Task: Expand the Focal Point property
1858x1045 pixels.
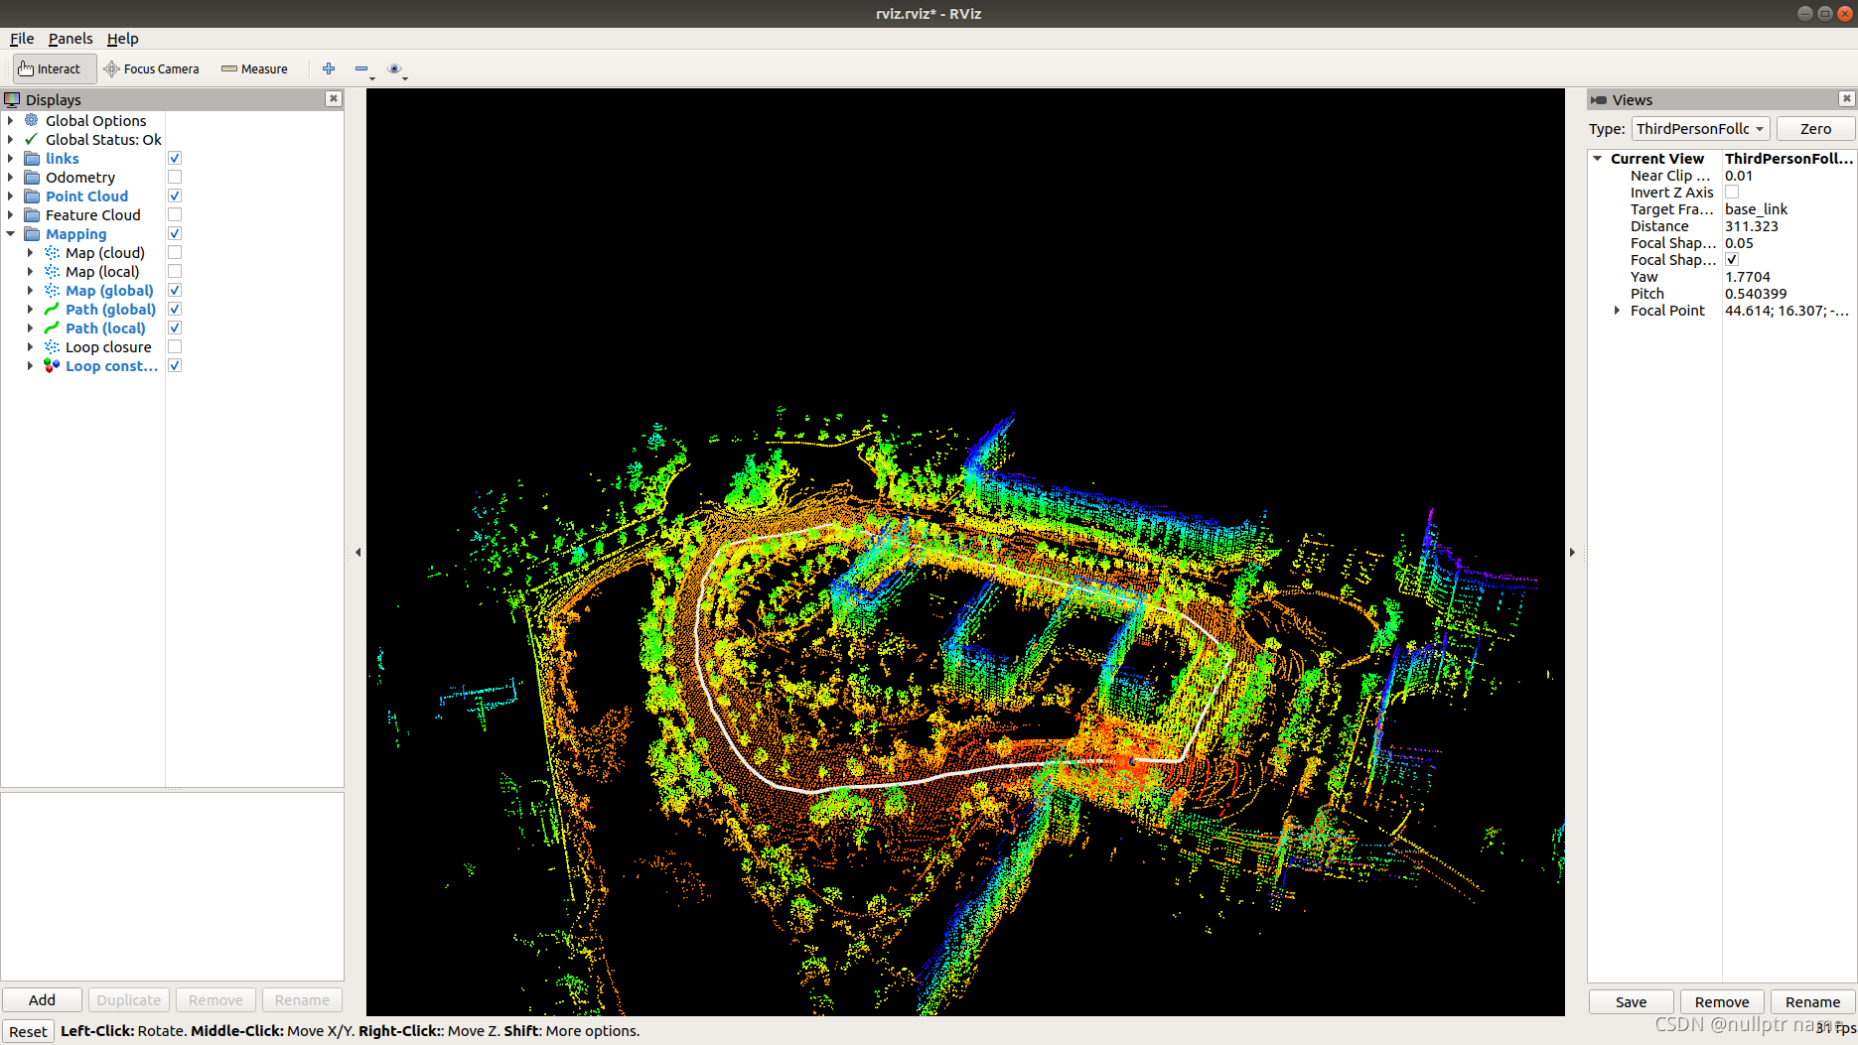Action: coord(1618,310)
